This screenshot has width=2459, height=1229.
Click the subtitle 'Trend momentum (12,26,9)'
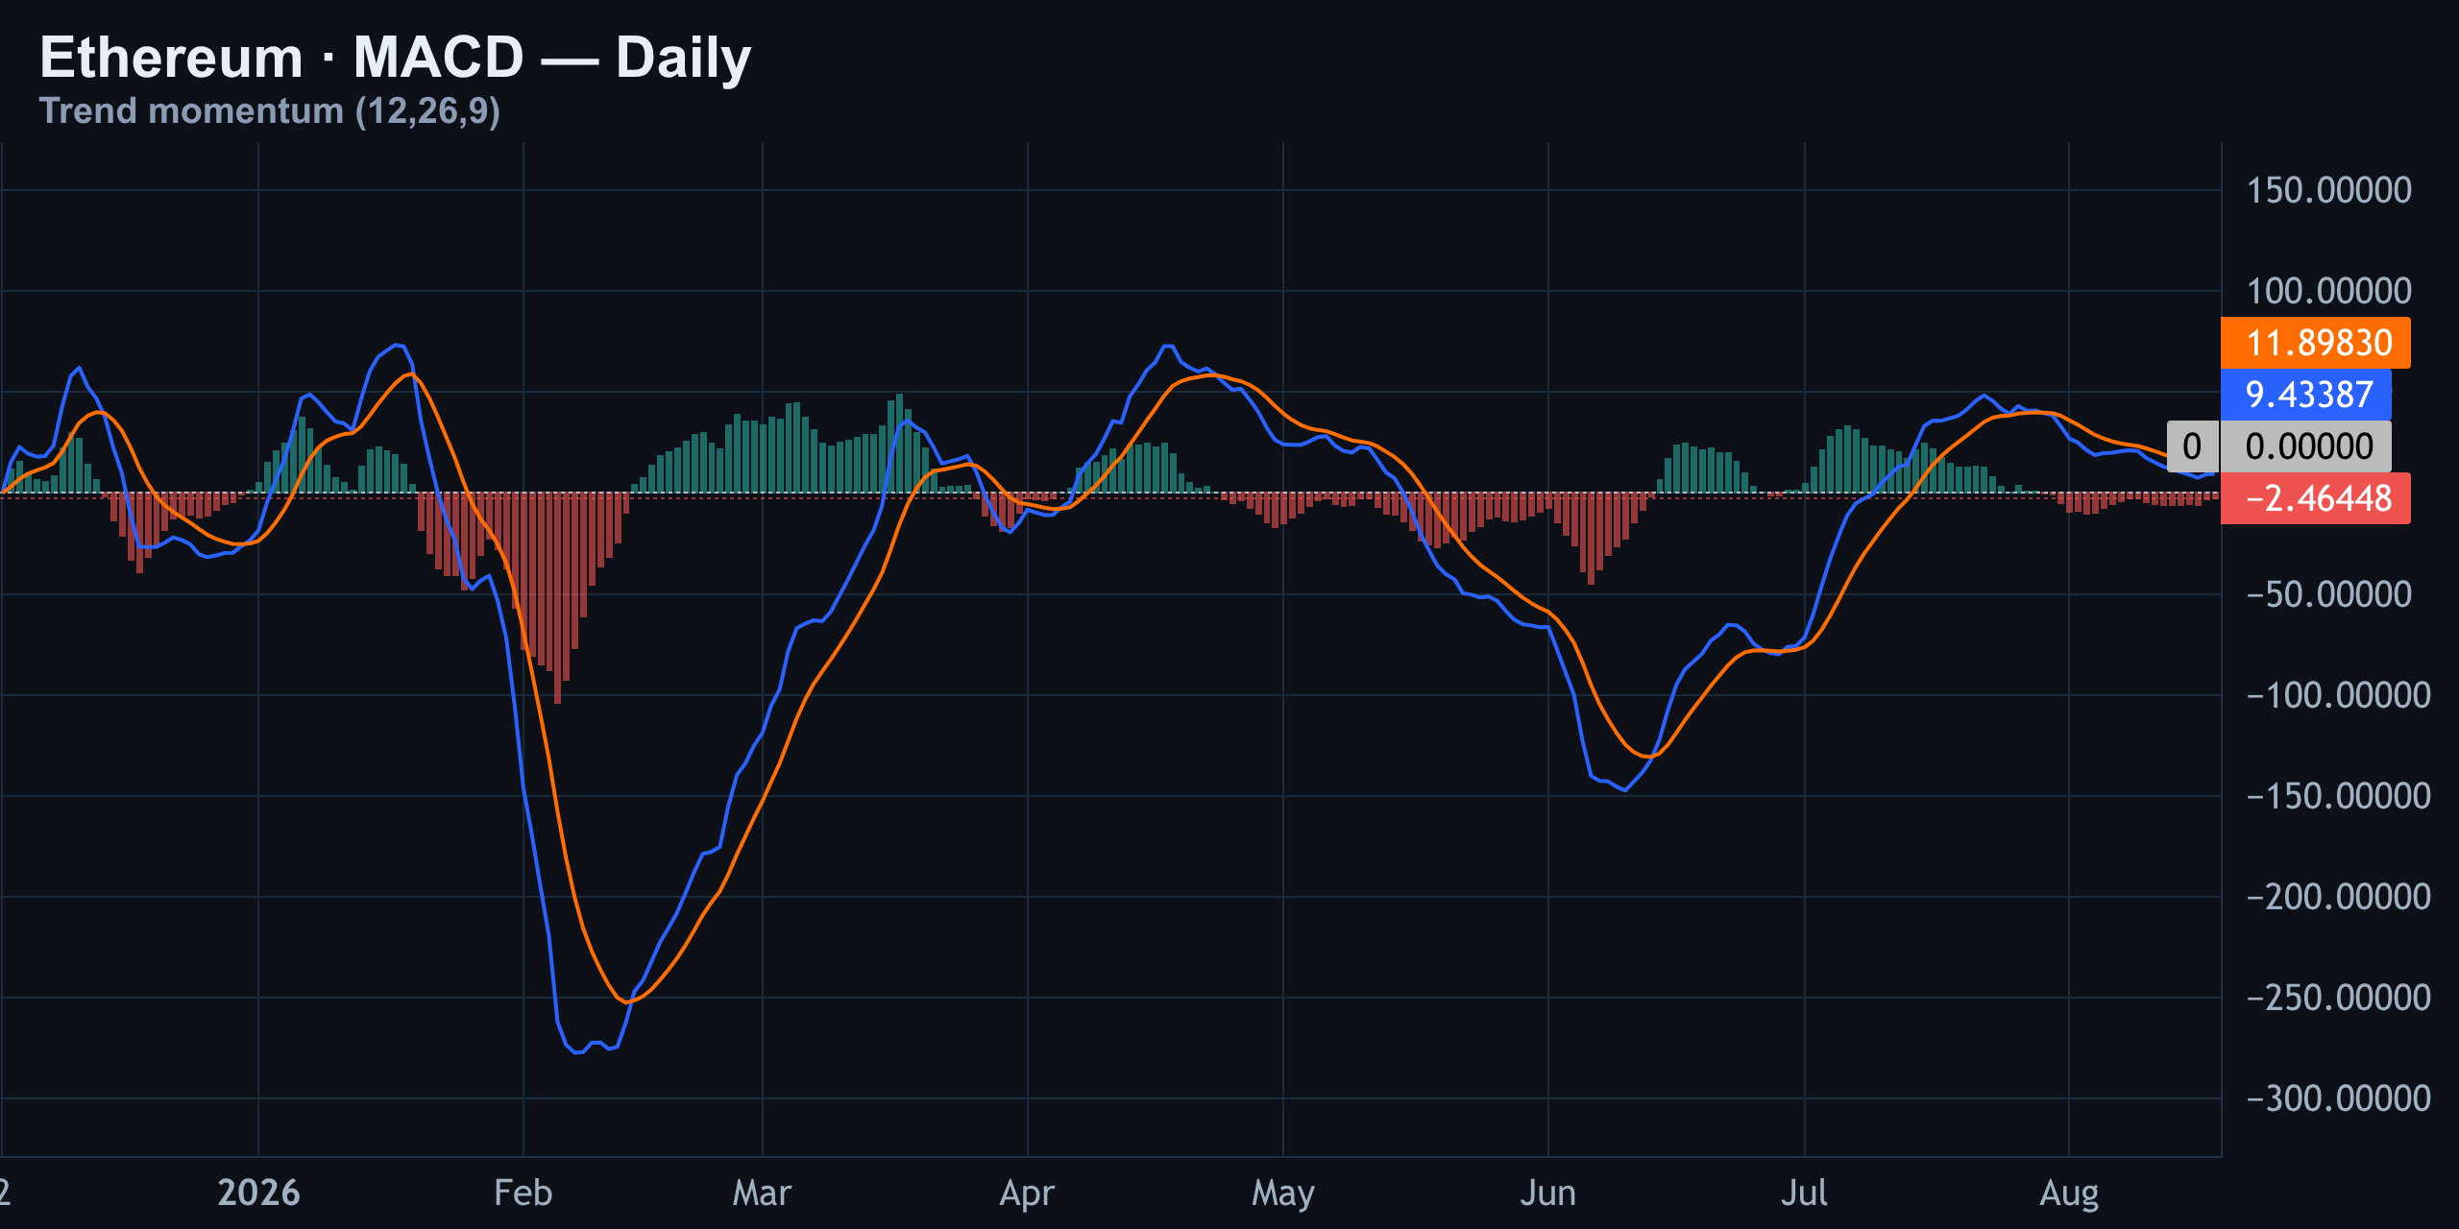coord(270,111)
